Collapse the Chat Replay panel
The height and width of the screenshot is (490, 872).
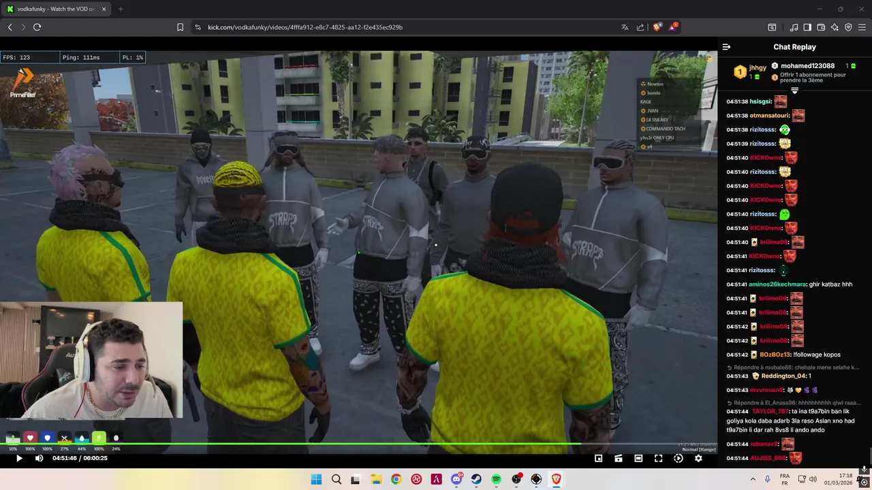pos(726,47)
